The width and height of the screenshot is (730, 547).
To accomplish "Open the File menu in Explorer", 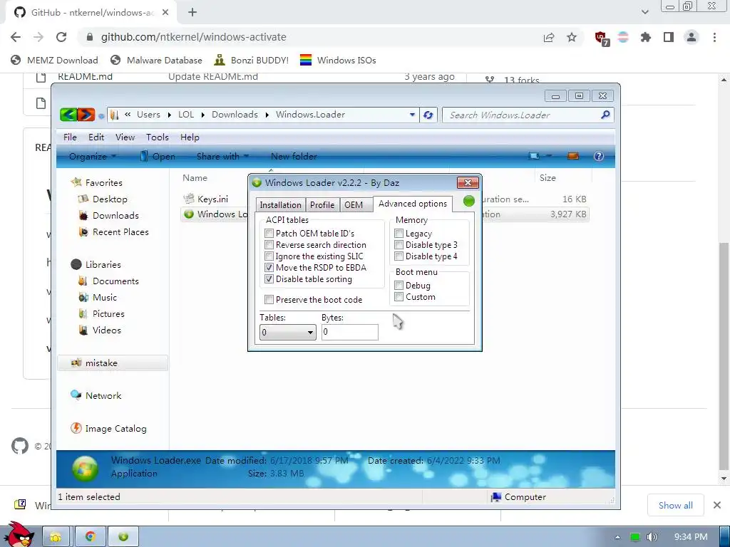I will [x=70, y=137].
